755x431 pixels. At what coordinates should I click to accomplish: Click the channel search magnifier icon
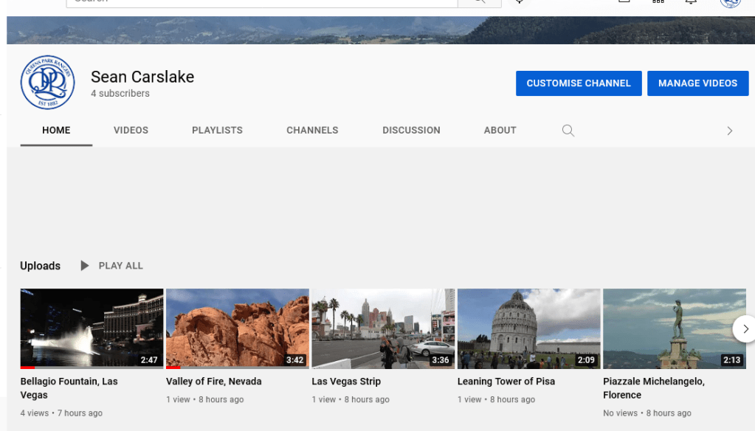pyautogui.click(x=568, y=131)
